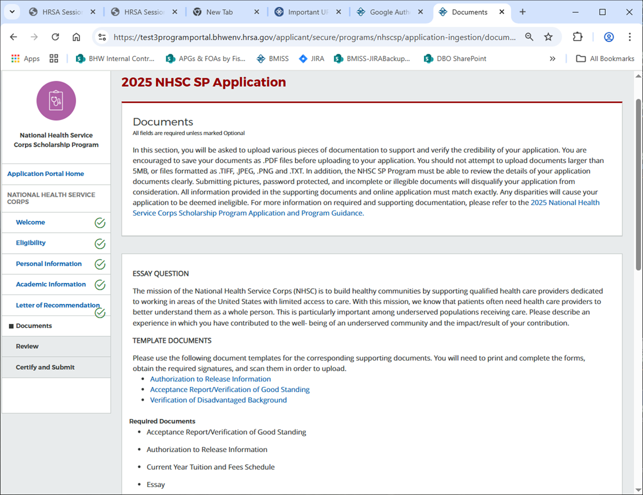The height and width of the screenshot is (495, 643).
Task: Click the NHSC stethoscope clipboard logo
Action: click(56, 101)
